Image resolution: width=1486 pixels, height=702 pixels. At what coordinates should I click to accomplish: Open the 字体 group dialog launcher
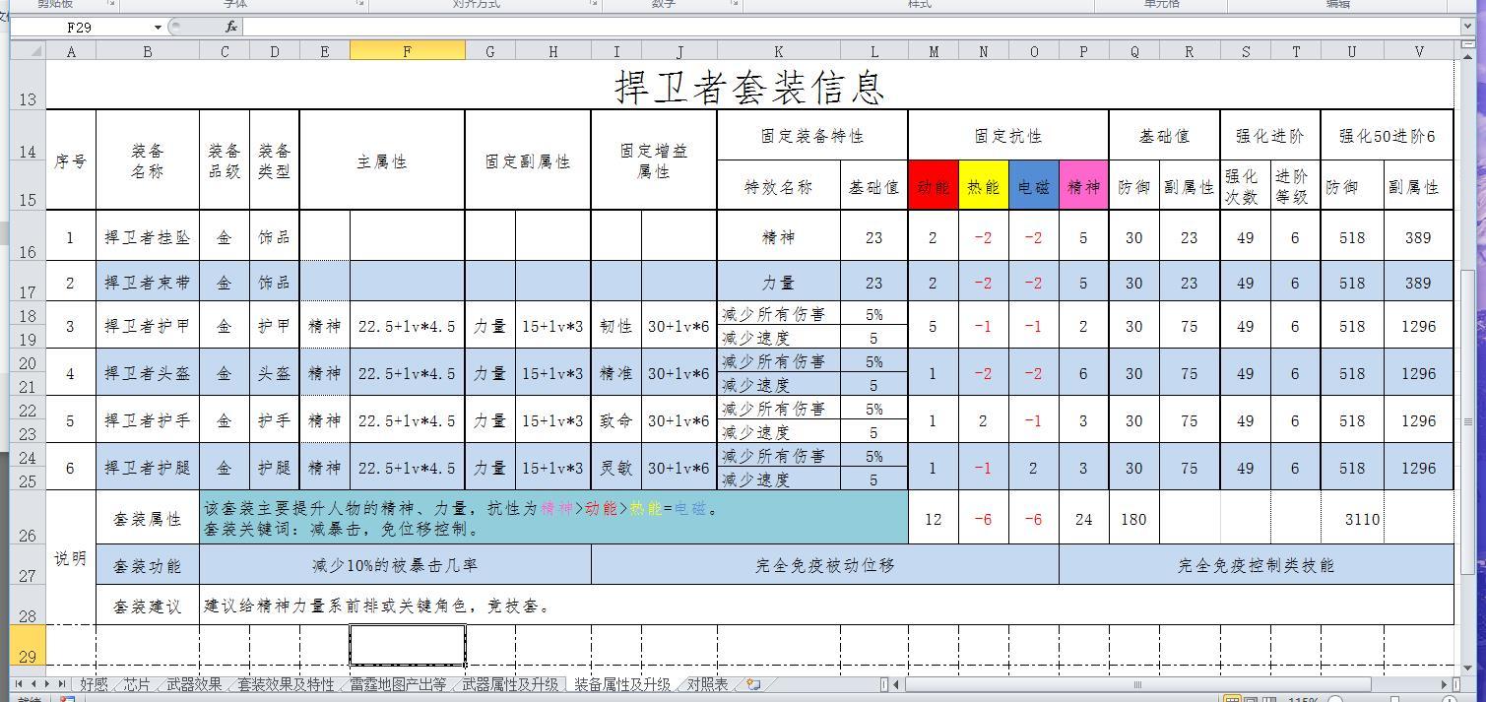(360, 4)
